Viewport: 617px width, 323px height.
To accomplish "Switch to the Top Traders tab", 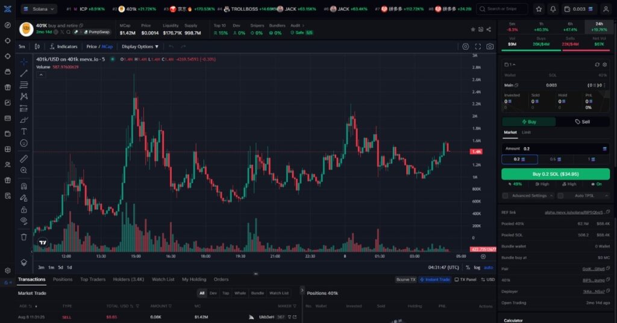I will pyautogui.click(x=93, y=280).
